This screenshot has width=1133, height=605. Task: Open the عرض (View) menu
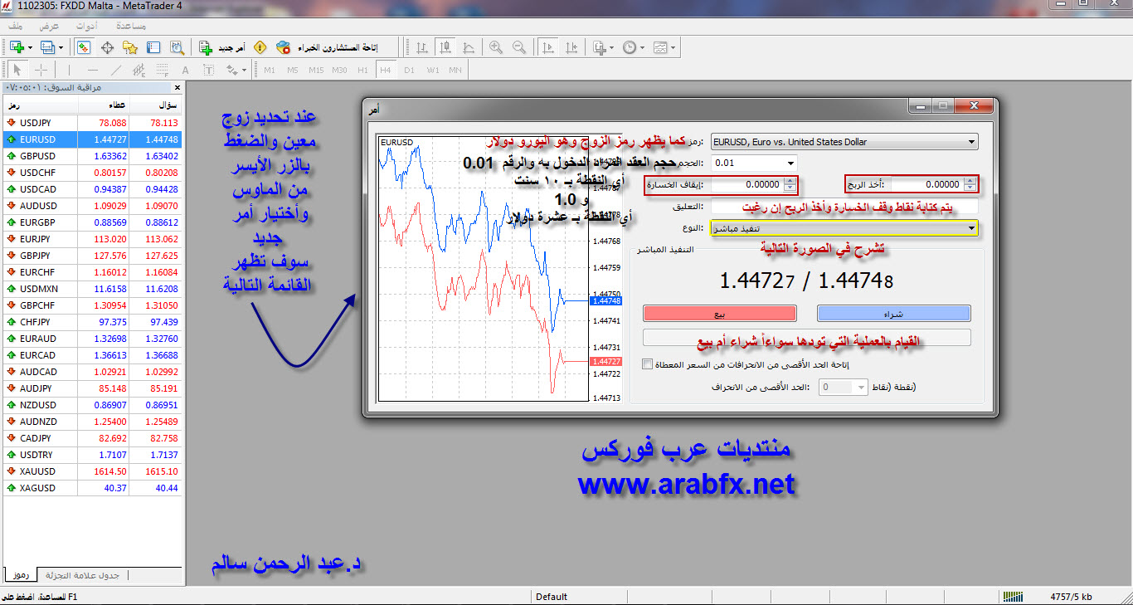click(x=49, y=26)
